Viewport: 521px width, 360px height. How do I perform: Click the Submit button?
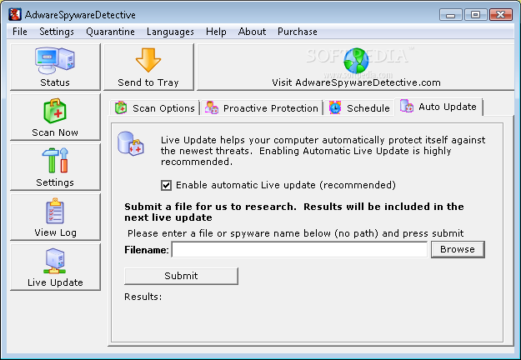(181, 276)
